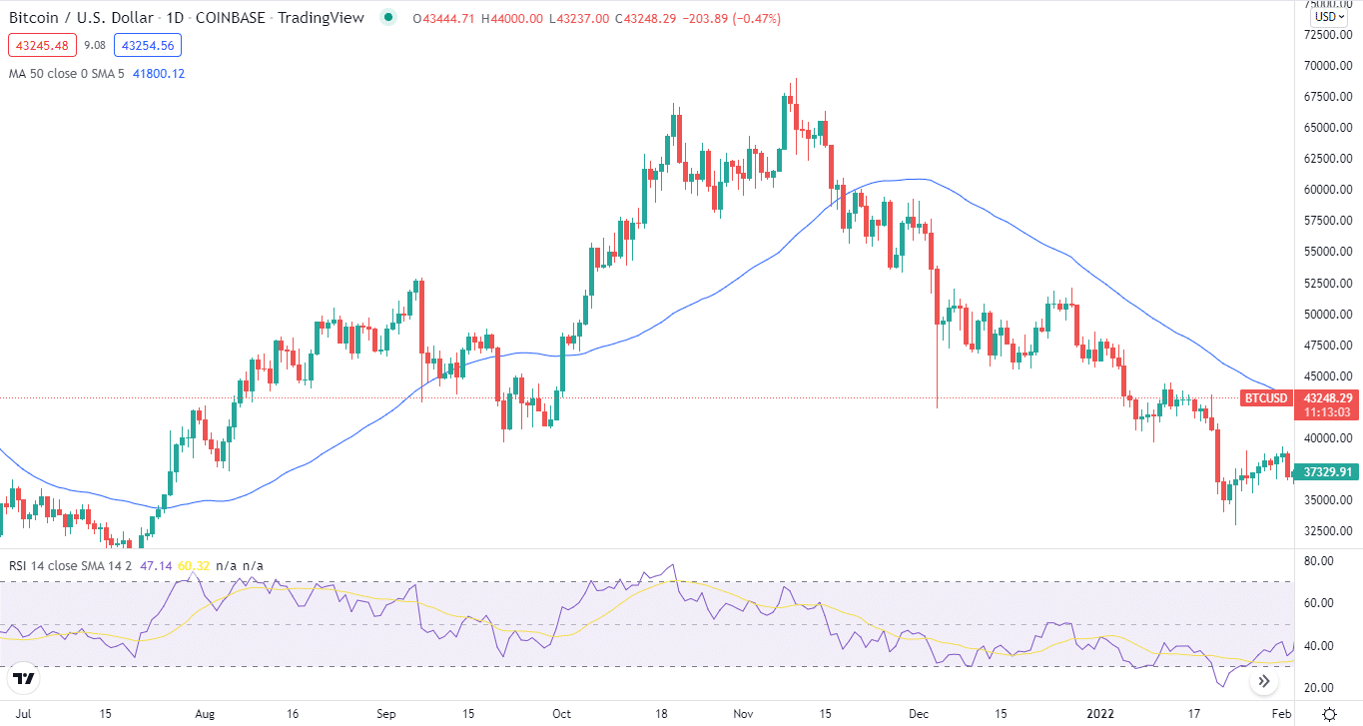Screen dimensions: 1363x726
Task: Click the 20.00 RSI scale label
Action: pyautogui.click(x=1318, y=687)
